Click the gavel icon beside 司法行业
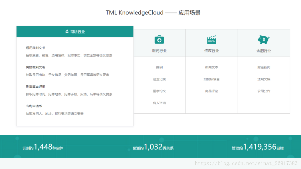This screenshot has height=169, width=301. [67, 31]
